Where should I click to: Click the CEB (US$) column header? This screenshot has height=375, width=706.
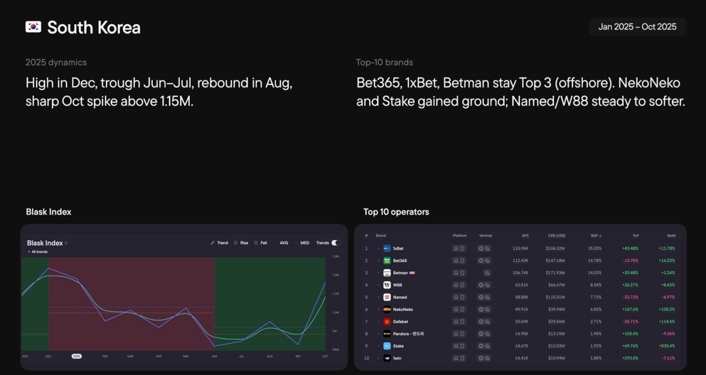coord(556,236)
